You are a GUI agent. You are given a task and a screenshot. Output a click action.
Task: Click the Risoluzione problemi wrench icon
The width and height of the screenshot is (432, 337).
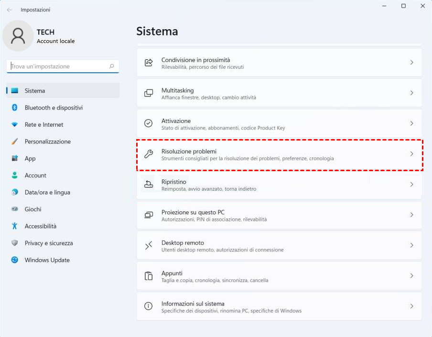(149, 154)
